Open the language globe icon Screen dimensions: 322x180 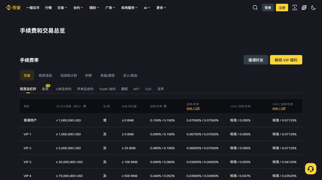click(304, 8)
